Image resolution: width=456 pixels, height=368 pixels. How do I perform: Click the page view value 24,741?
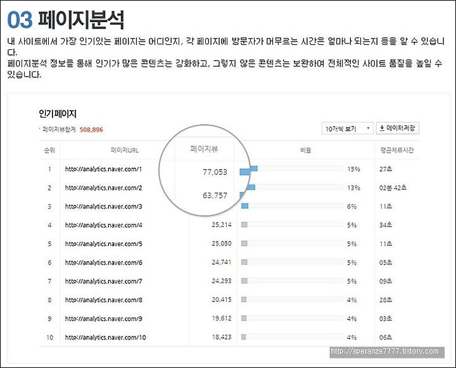(x=222, y=262)
